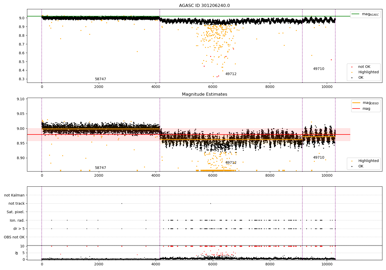Screen dimensions: 386x270
Task: Click y-tick '8.5' on the top plot
Action: click(22, 62)
